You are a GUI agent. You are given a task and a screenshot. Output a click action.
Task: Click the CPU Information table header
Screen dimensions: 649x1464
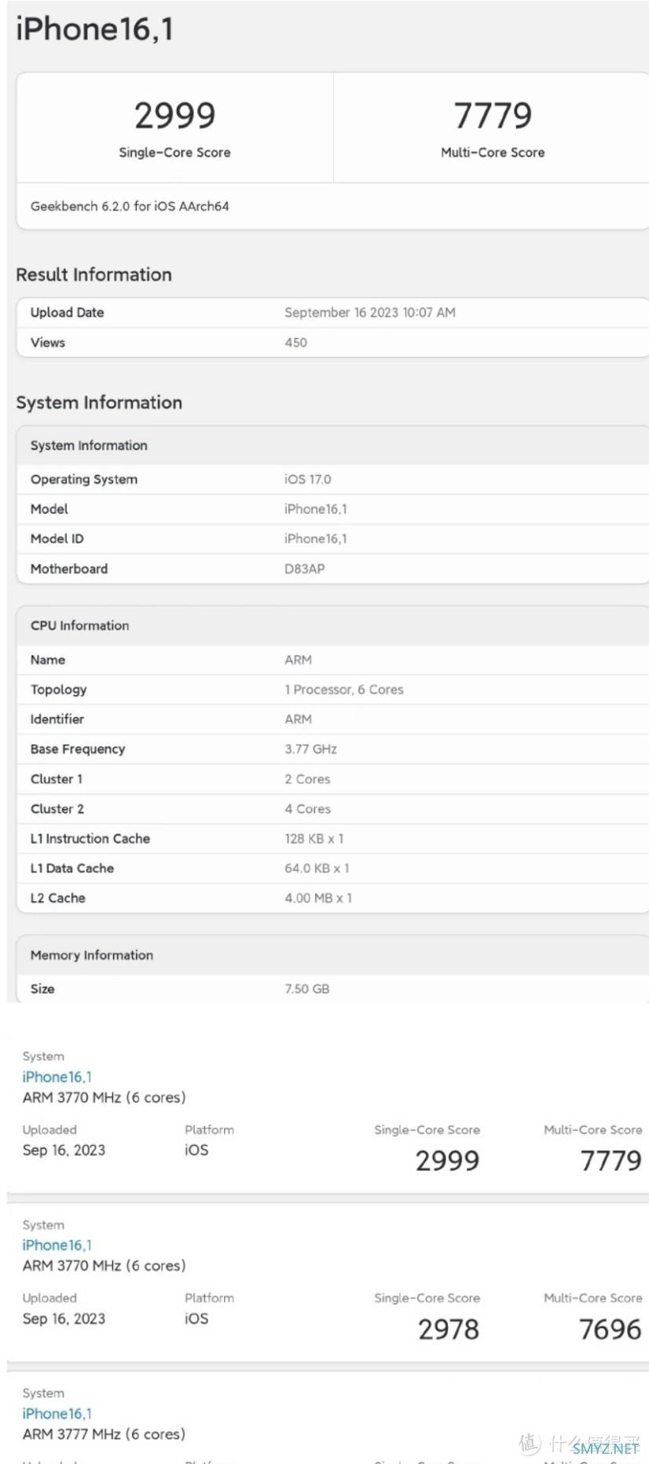pos(79,626)
